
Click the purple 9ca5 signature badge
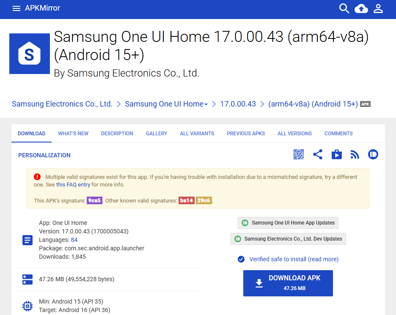[x=94, y=200]
